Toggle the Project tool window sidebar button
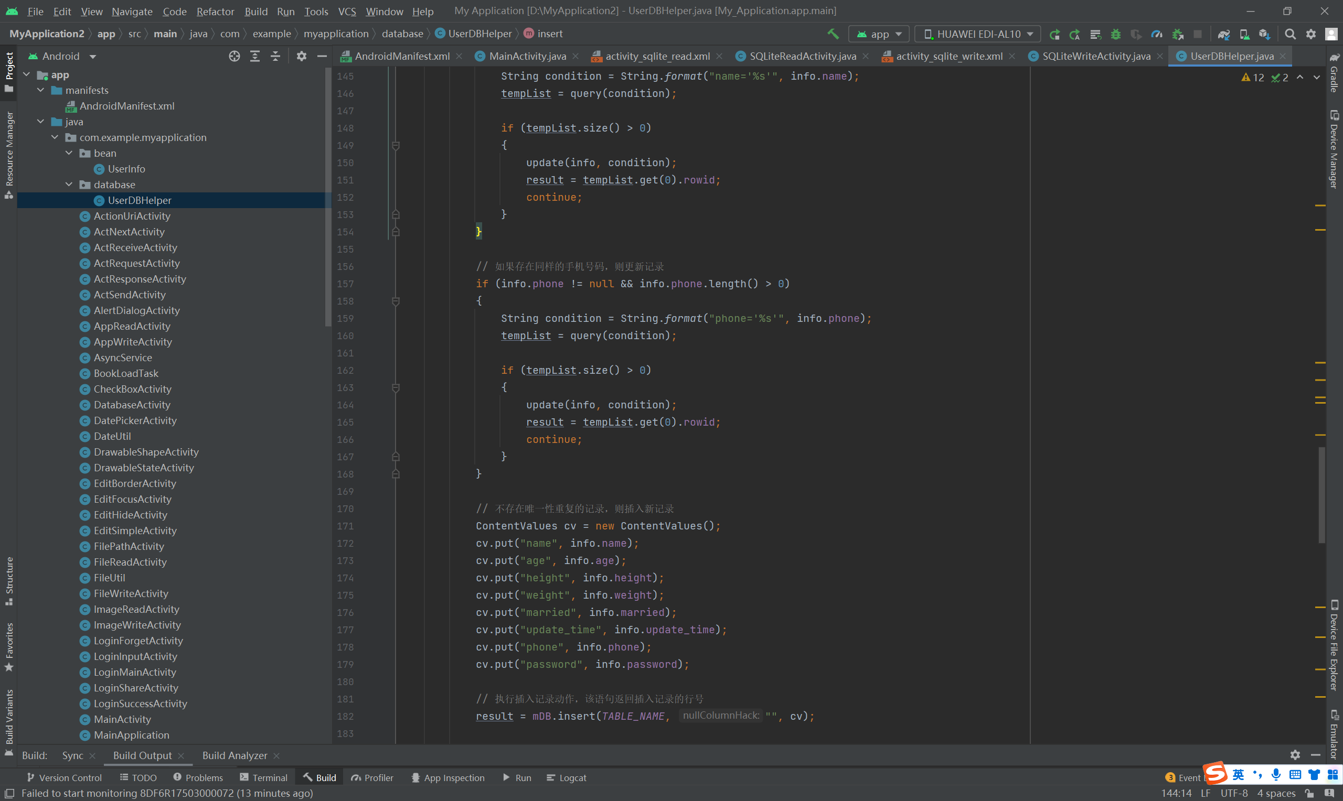This screenshot has height=801, width=1343. [9, 71]
